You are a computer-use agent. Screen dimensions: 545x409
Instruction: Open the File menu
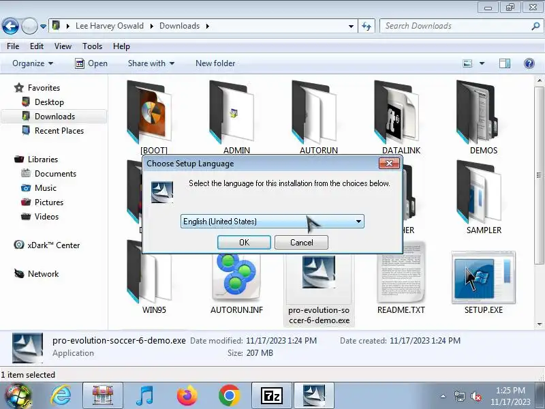[13, 46]
